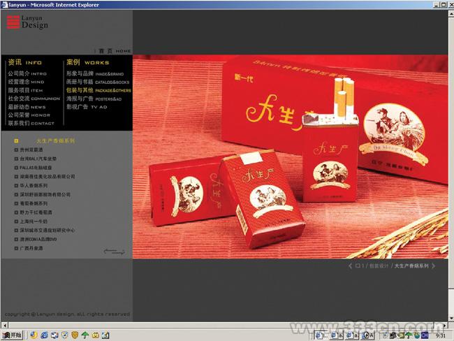Image resolution: width=454 pixels, height=341 pixels.
Task: Open 公司简介 INTRO page
Action: coord(27,73)
